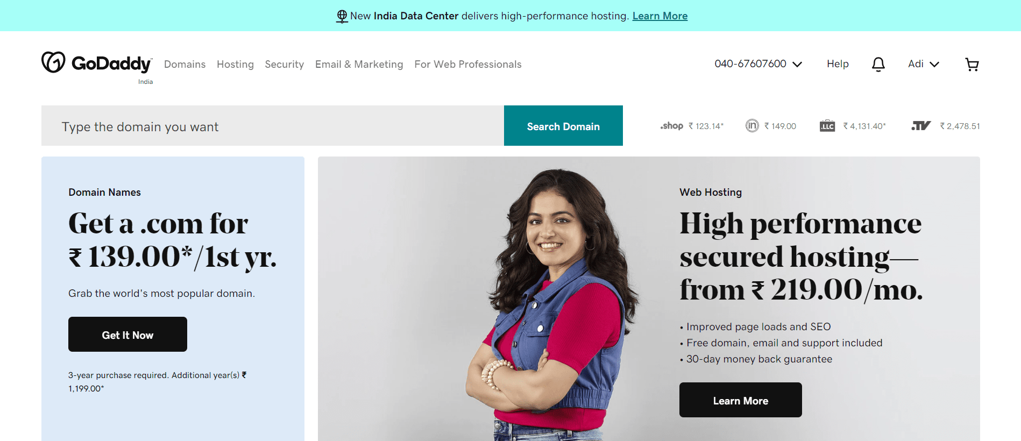Screen dimensions: 1021x441
Task: Open the Email & Marketing menu
Action: 359,65
